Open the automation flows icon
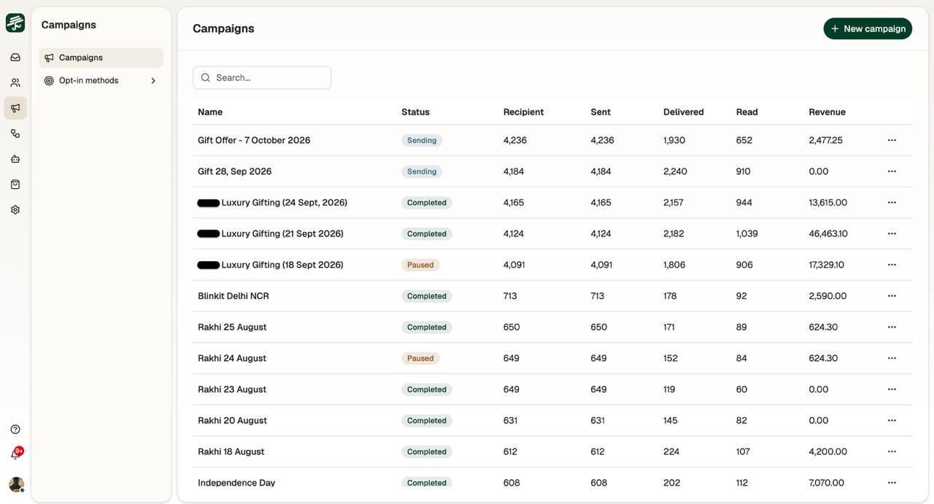 [15, 133]
